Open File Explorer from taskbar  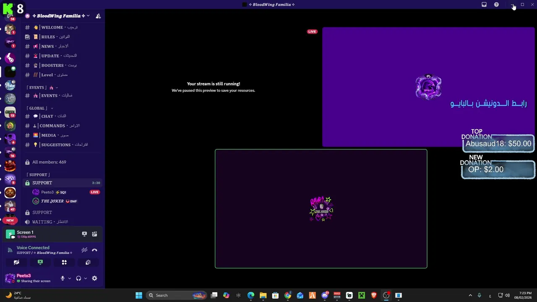[x=263, y=295]
